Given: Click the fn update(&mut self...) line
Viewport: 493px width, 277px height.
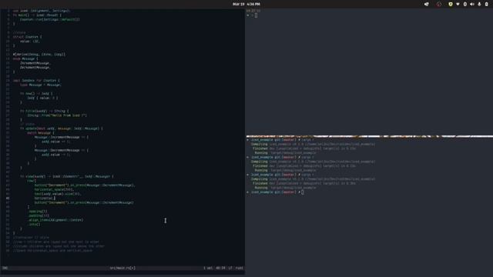Looking at the screenshot, I should 62,128.
